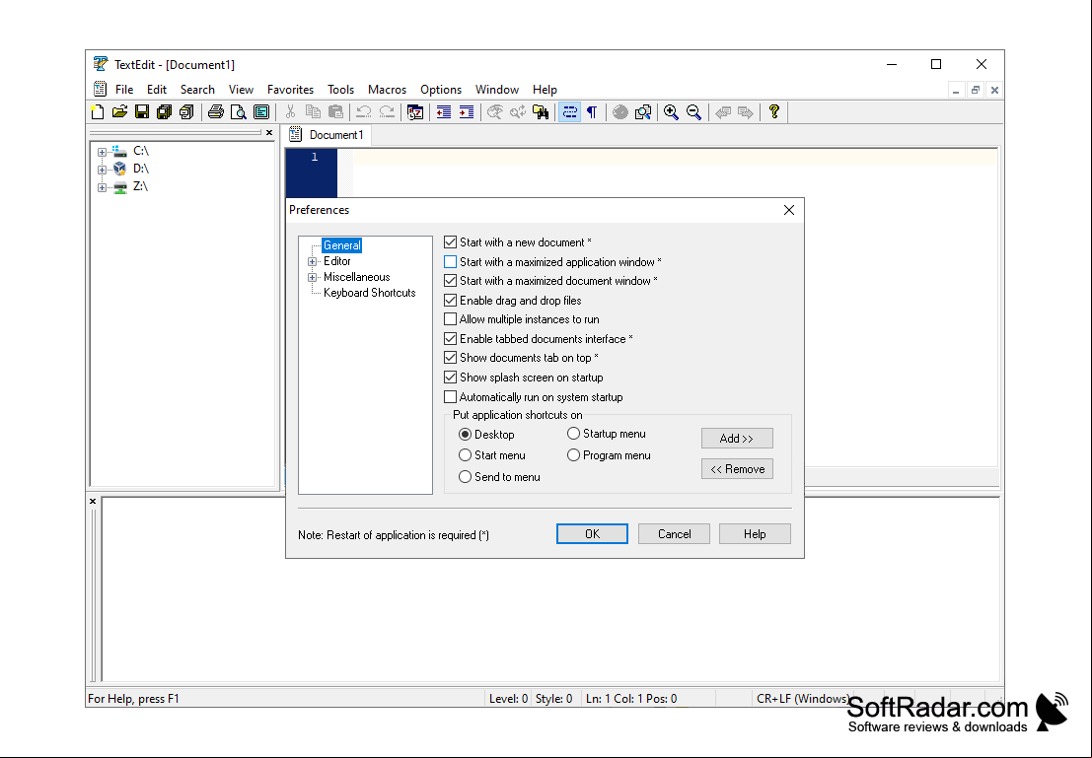Toggle the Word Wrap toolbar icon
Viewport: 1092px width, 758px height.
(570, 112)
